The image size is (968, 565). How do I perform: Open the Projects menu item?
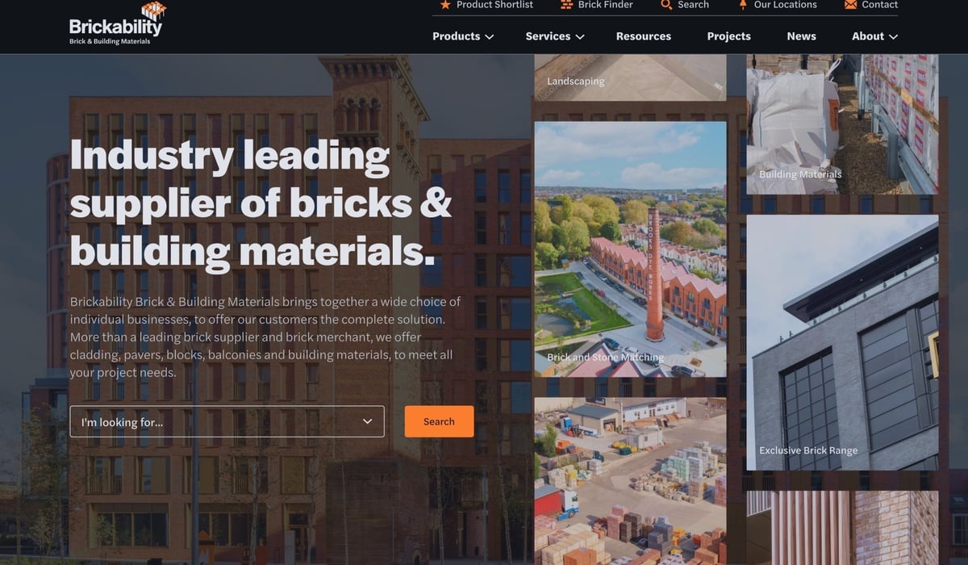click(x=729, y=36)
